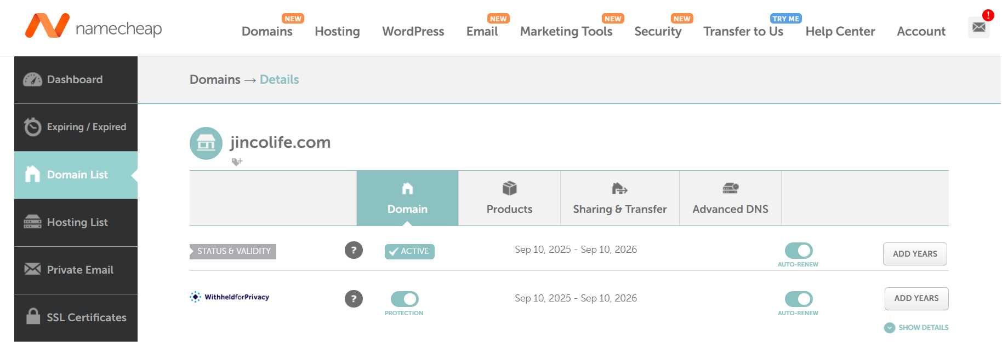Click the Domains breadcrumb link

[x=215, y=79]
